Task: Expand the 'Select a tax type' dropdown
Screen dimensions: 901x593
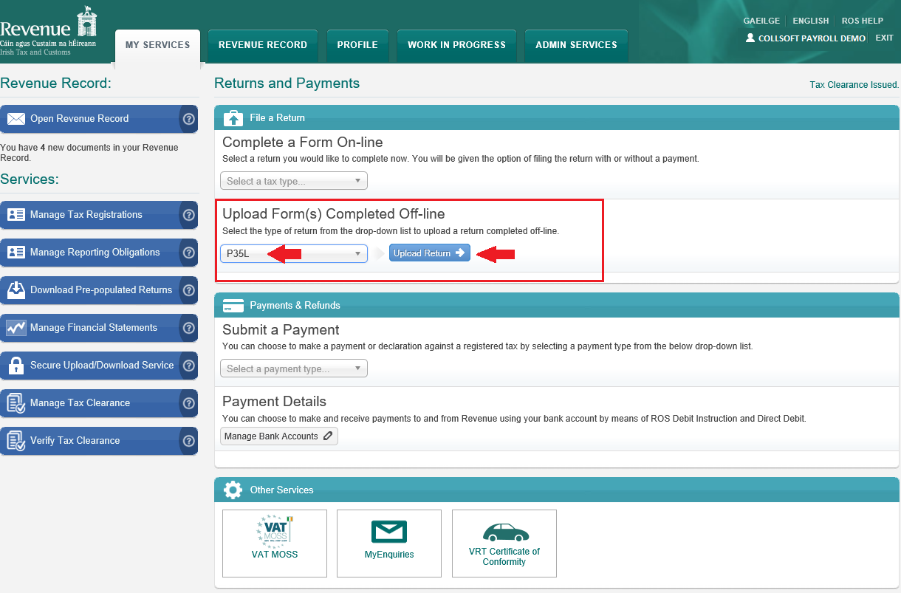Action: point(294,181)
